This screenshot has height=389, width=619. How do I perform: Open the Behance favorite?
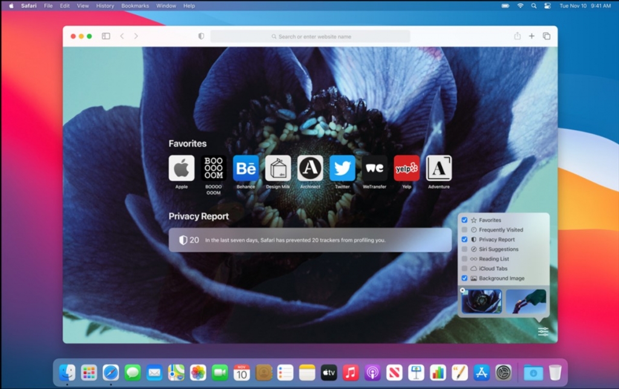click(245, 169)
